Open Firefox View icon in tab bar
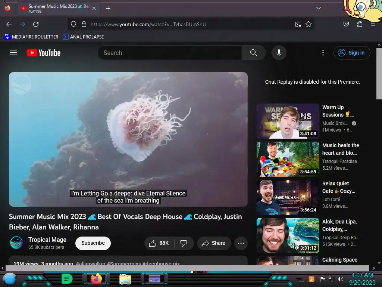 (7, 8)
